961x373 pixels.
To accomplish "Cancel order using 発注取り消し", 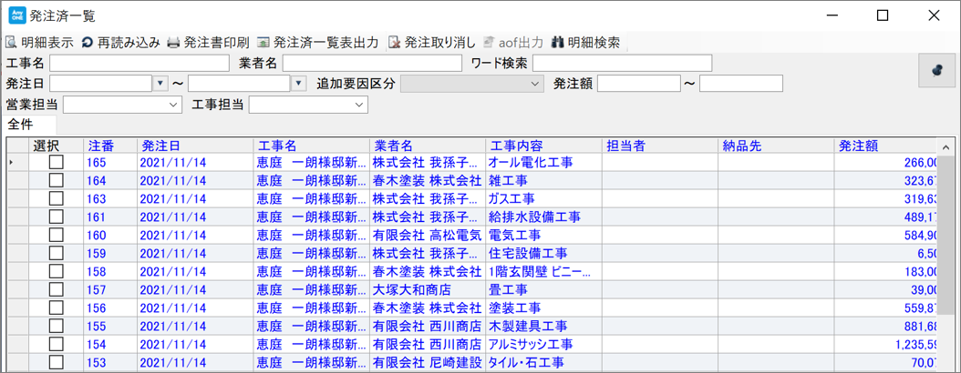I will [431, 43].
